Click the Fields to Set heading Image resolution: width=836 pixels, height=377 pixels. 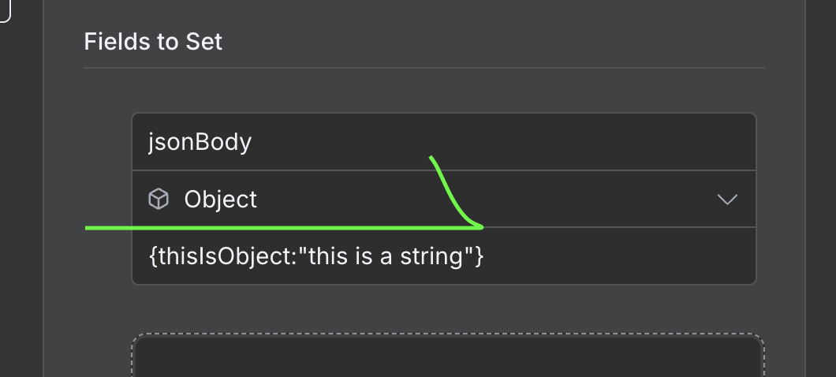pyautogui.click(x=153, y=41)
